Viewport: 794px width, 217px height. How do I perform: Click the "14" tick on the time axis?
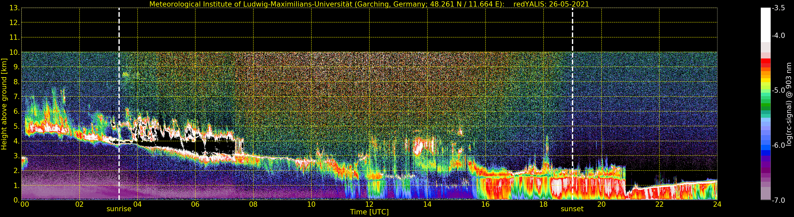click(427, 204)
